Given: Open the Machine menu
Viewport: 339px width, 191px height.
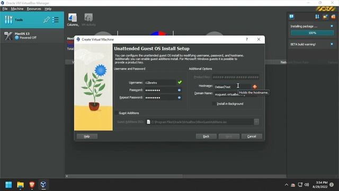Looking at the screenshot, I should (17, 9).
